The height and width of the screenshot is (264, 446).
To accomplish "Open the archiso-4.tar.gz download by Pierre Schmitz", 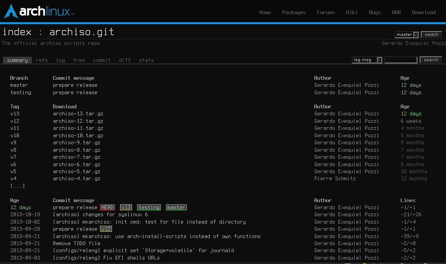I will point(77,178).
